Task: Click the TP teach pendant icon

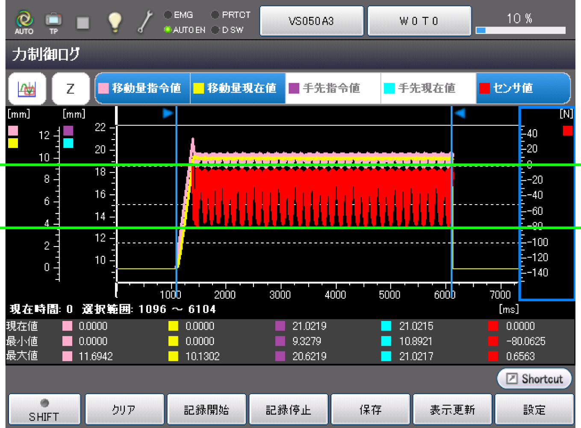Action: point(53,22)
